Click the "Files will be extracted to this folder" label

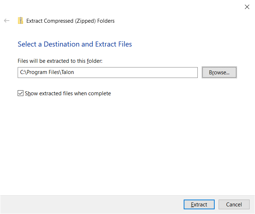tap(60, 61)
